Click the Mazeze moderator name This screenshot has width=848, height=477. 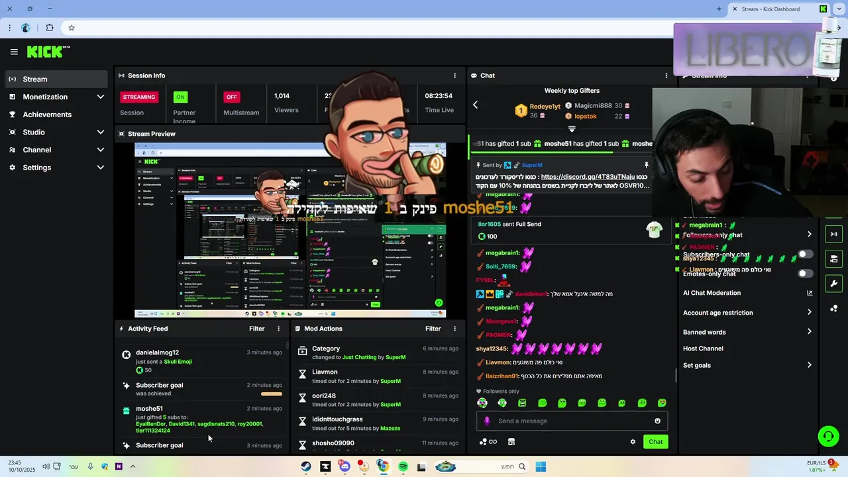pyautogui.click(x=390, y=429)
